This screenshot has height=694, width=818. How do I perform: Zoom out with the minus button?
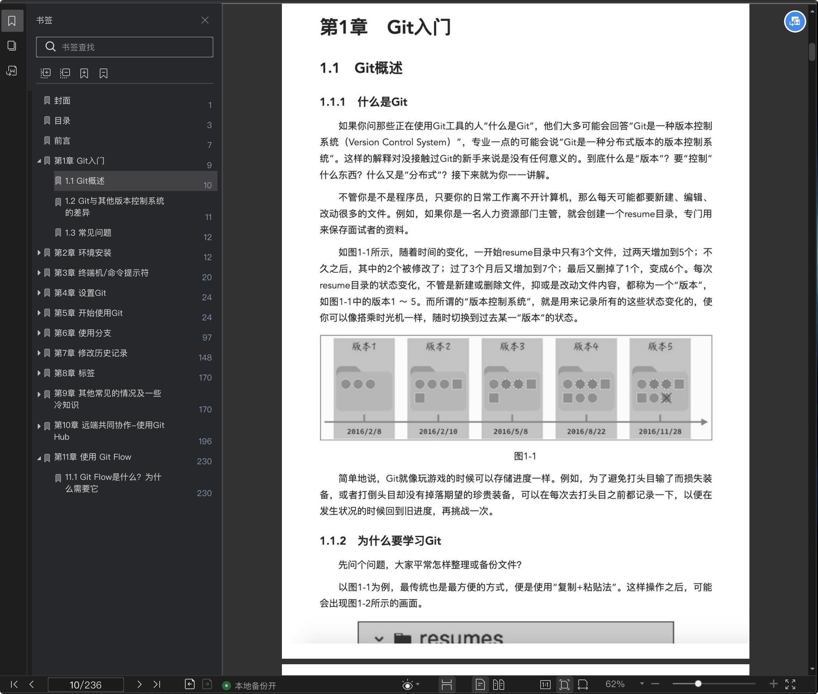click(655, 684)
